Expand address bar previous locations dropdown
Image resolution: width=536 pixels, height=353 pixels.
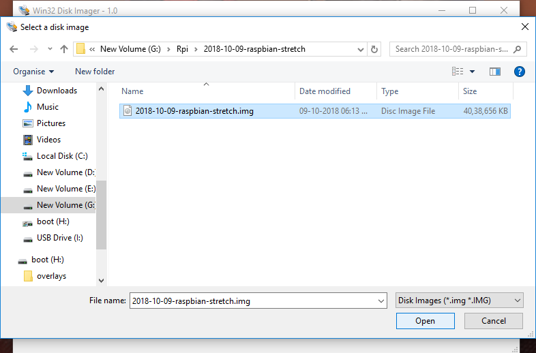click(x=360, y=50)
